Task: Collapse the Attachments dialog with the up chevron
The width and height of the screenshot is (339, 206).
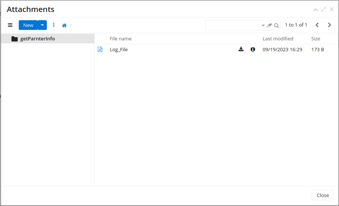Action: (x=315, y=9)
